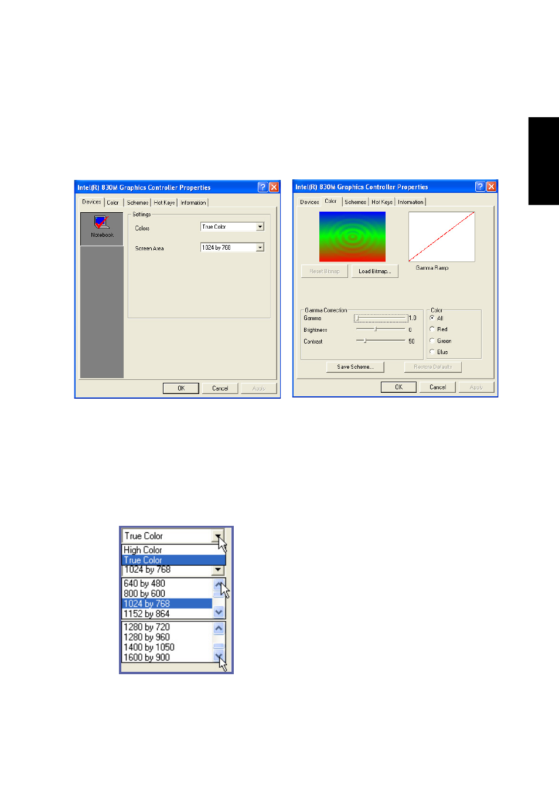This screenshot has width=559, height=792.
Task: Pick 1400 by 1050 resolution
Action: click(x=167, y=647)
